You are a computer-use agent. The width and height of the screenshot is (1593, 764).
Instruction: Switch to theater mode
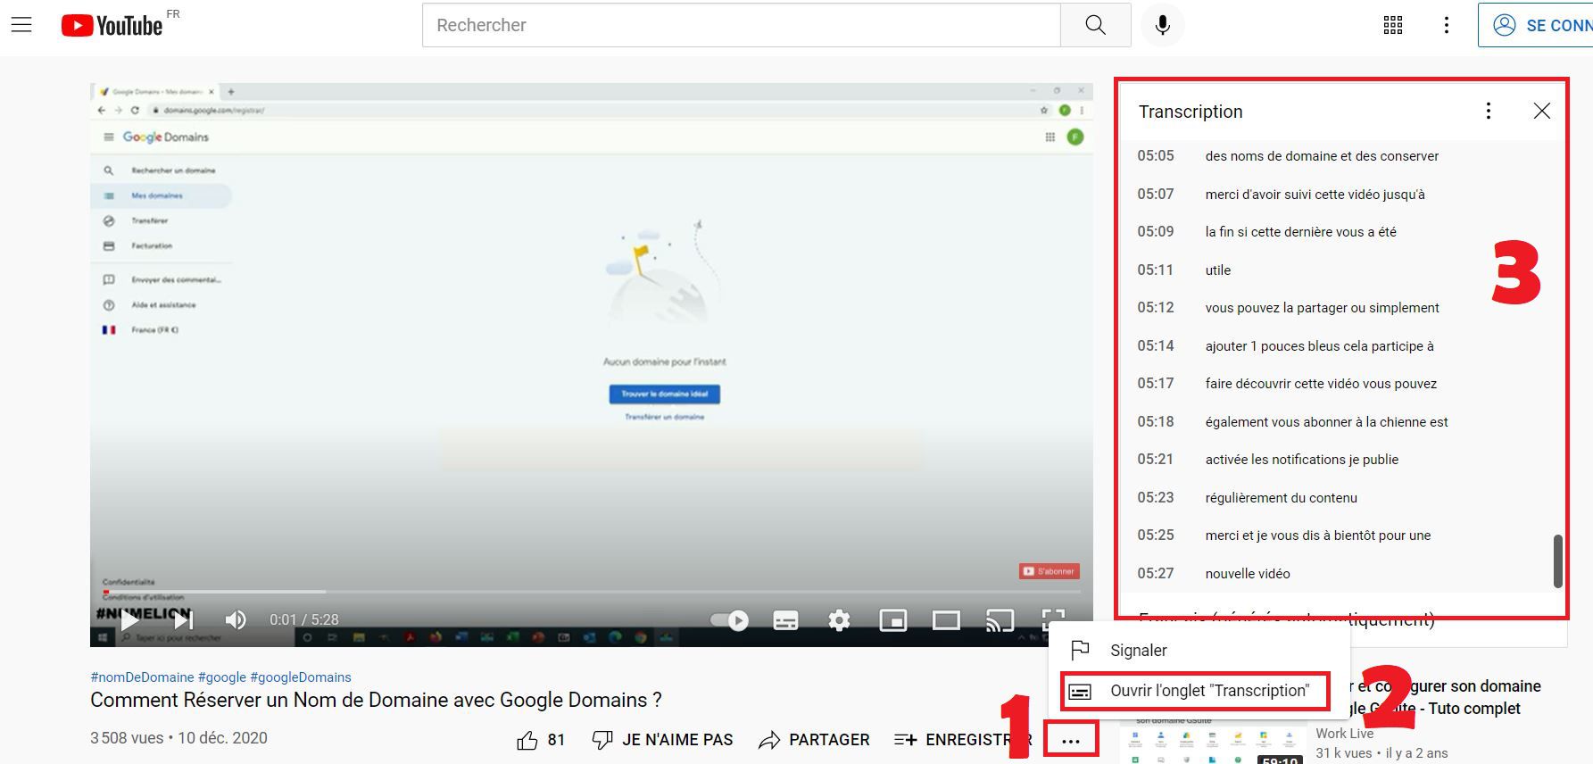946,620
